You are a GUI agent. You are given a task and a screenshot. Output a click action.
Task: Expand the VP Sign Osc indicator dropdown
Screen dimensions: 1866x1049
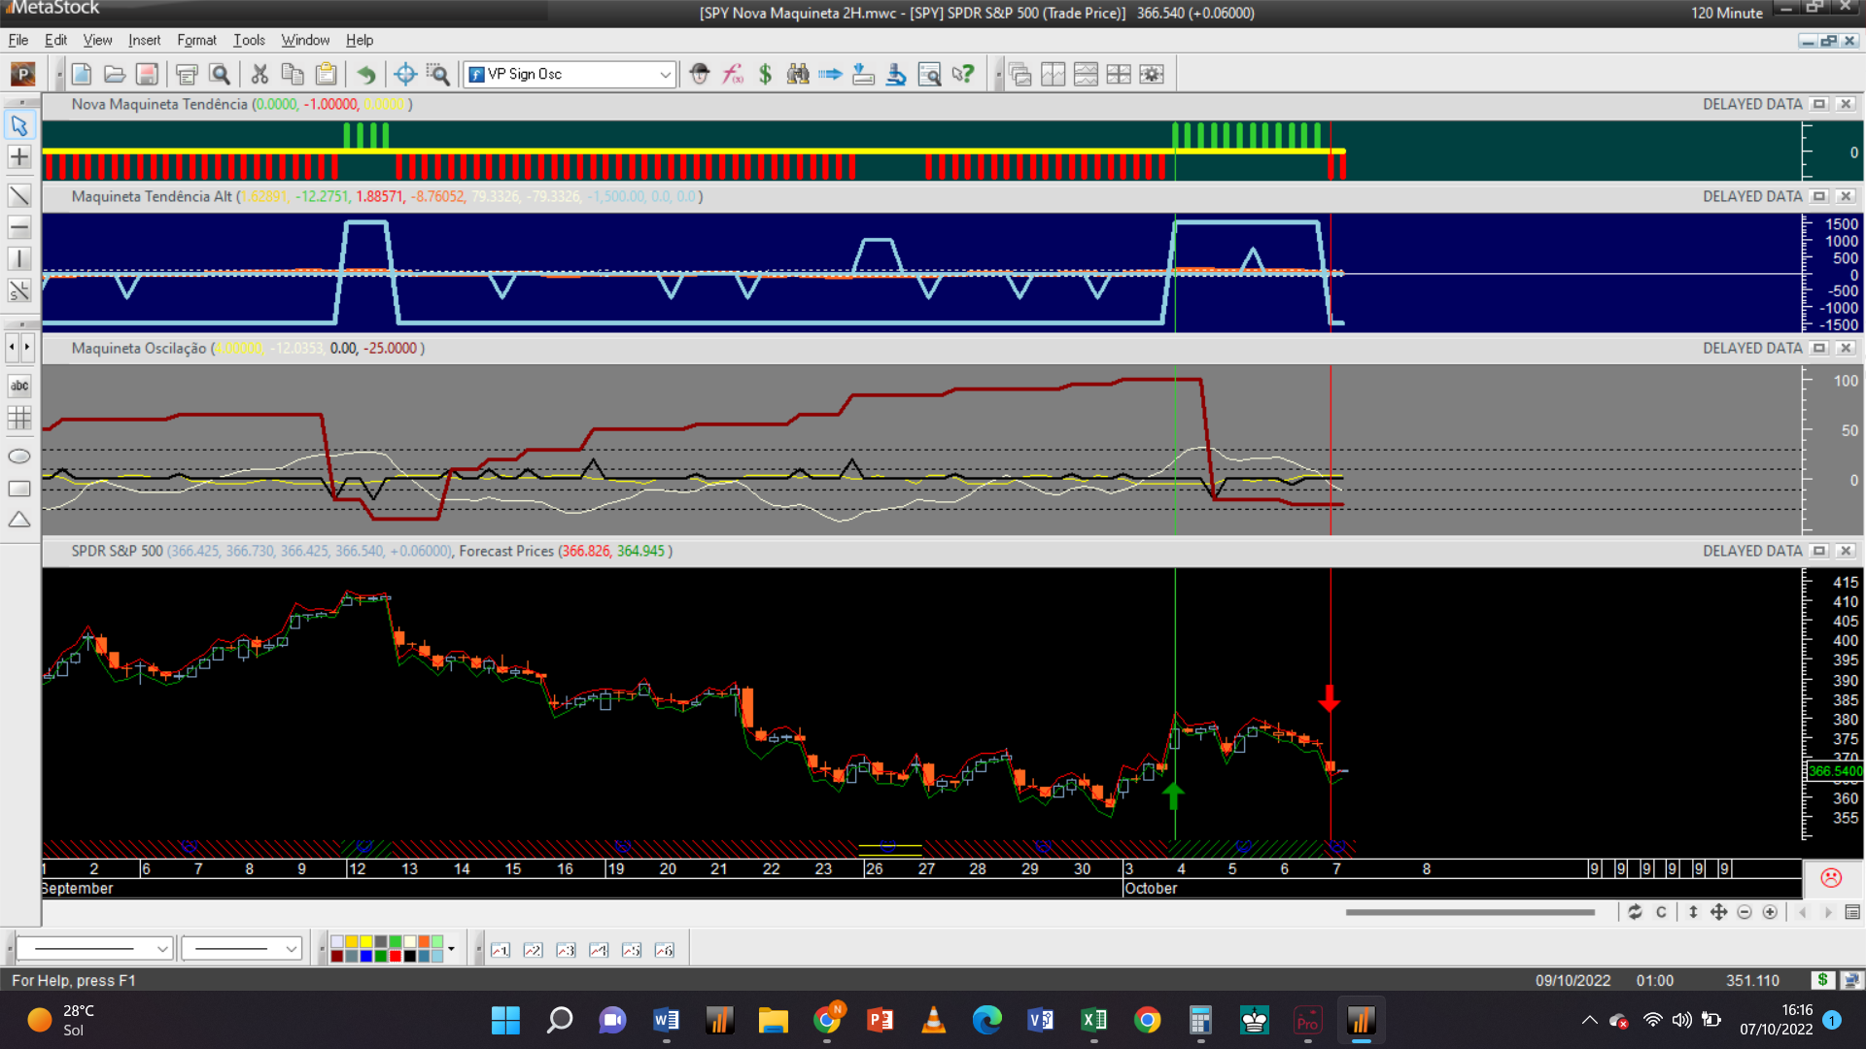(665, 74)
